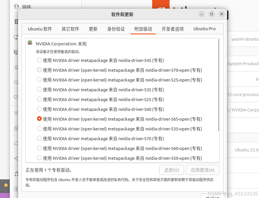The image size is (259, 198).
Task: Switch to the Ubuntu 软件 tab
Action: pyautogui.click(x=40, y=29)
